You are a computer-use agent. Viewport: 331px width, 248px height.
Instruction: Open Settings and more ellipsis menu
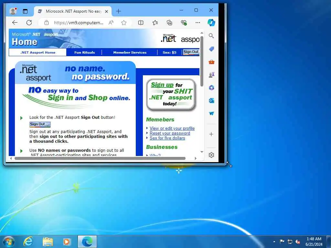(198, 23)
